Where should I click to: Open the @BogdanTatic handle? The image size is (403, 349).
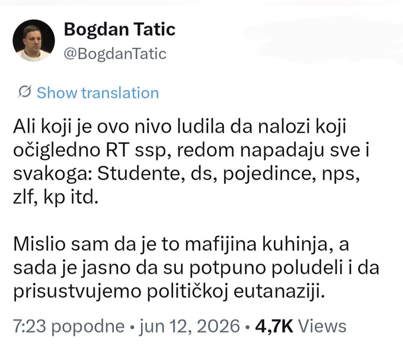[x=115, y=54]
